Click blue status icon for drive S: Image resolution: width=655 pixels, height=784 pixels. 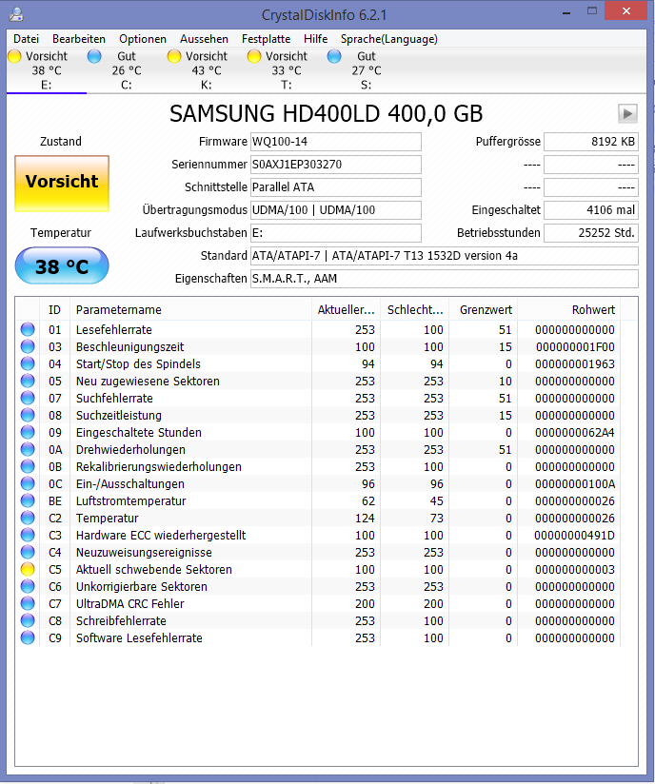334,56
